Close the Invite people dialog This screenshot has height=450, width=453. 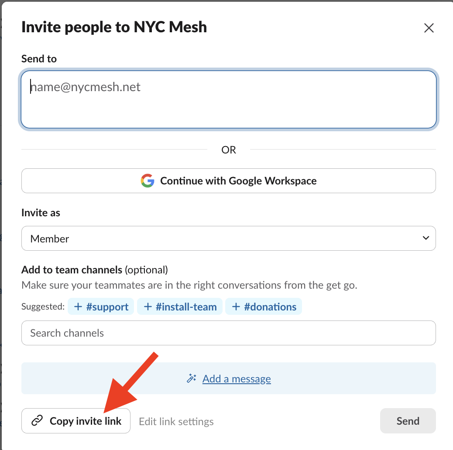click(x=429, y=28)
